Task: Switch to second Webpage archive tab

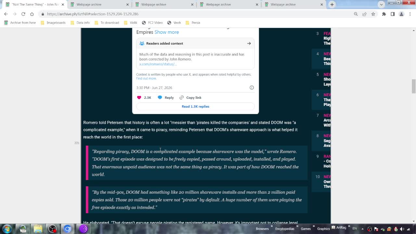Action: pos(153,5)
